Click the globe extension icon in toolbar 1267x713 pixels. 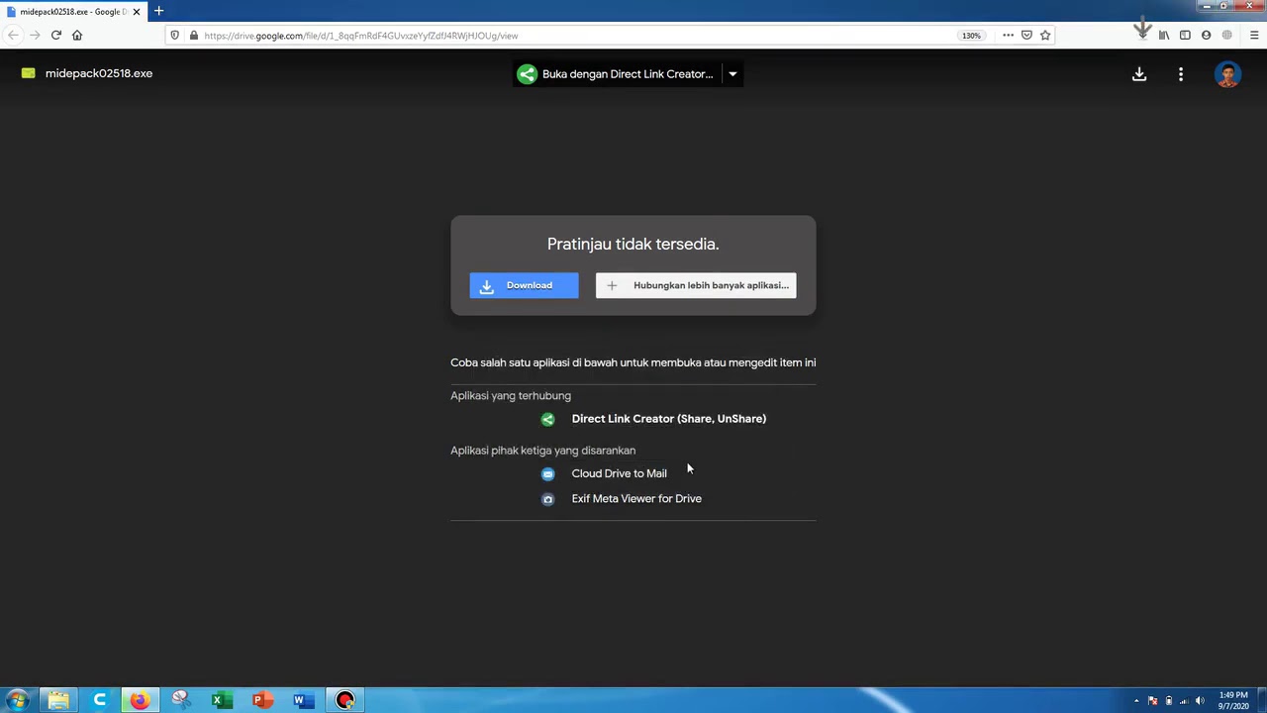click(1227, 36)
